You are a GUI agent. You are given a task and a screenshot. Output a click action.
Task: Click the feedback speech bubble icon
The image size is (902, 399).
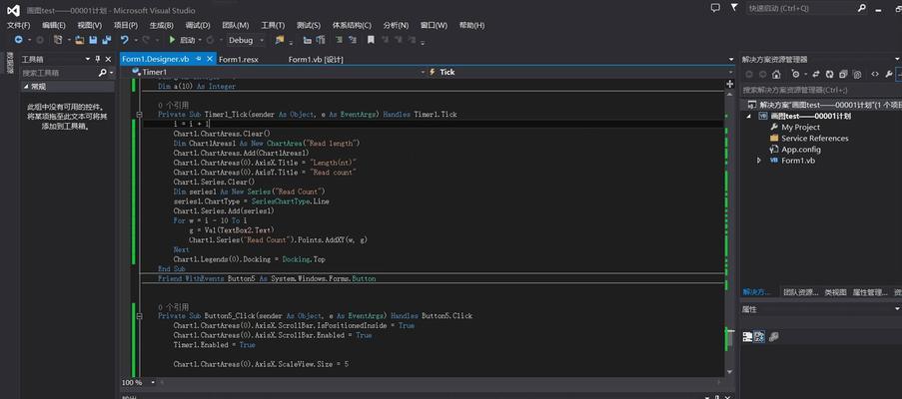(715, 8)
